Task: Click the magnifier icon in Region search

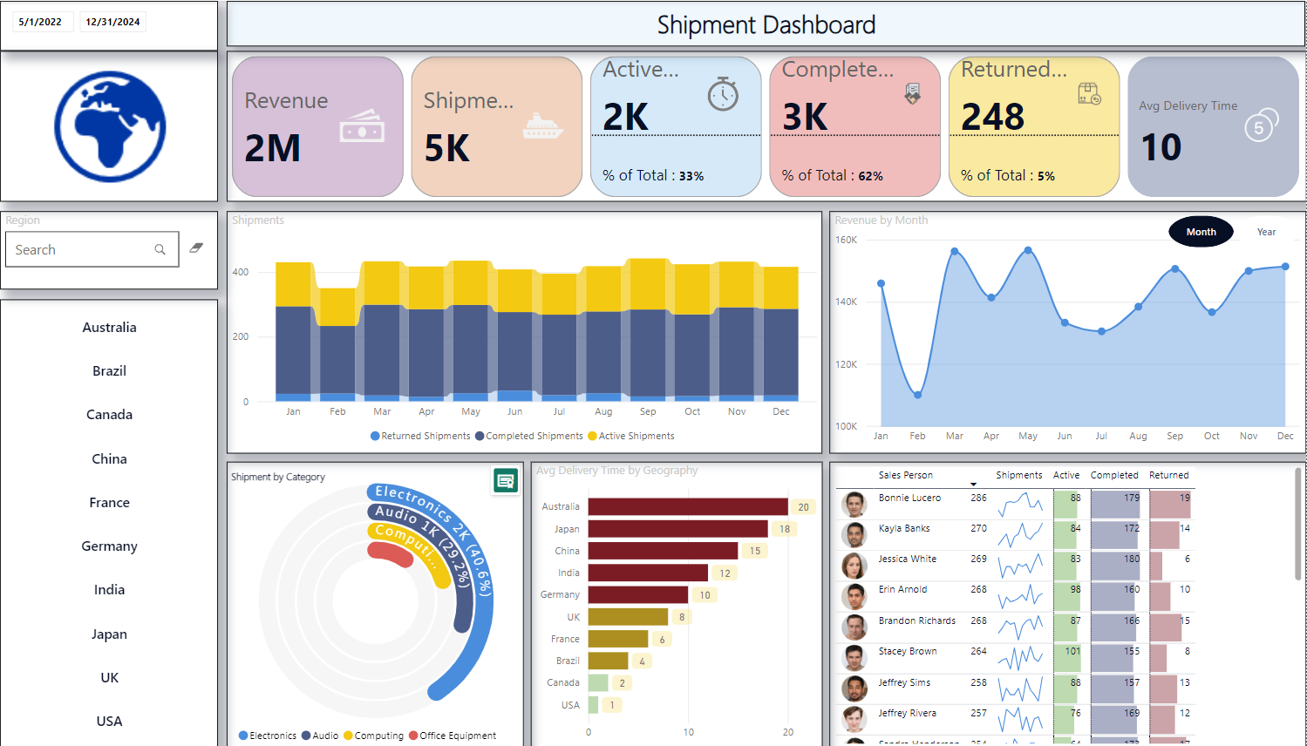Action: [160, 249]
